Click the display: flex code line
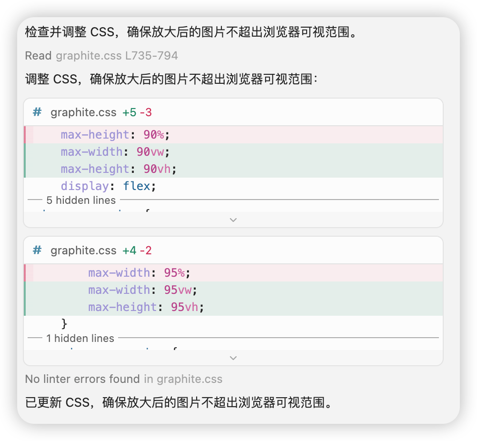Viewport: 477px width, 441px height. 109,186
